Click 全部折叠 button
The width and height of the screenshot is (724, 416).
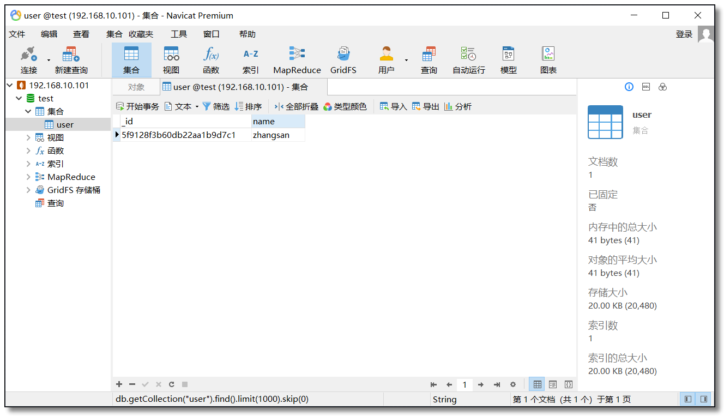point(296,107)
